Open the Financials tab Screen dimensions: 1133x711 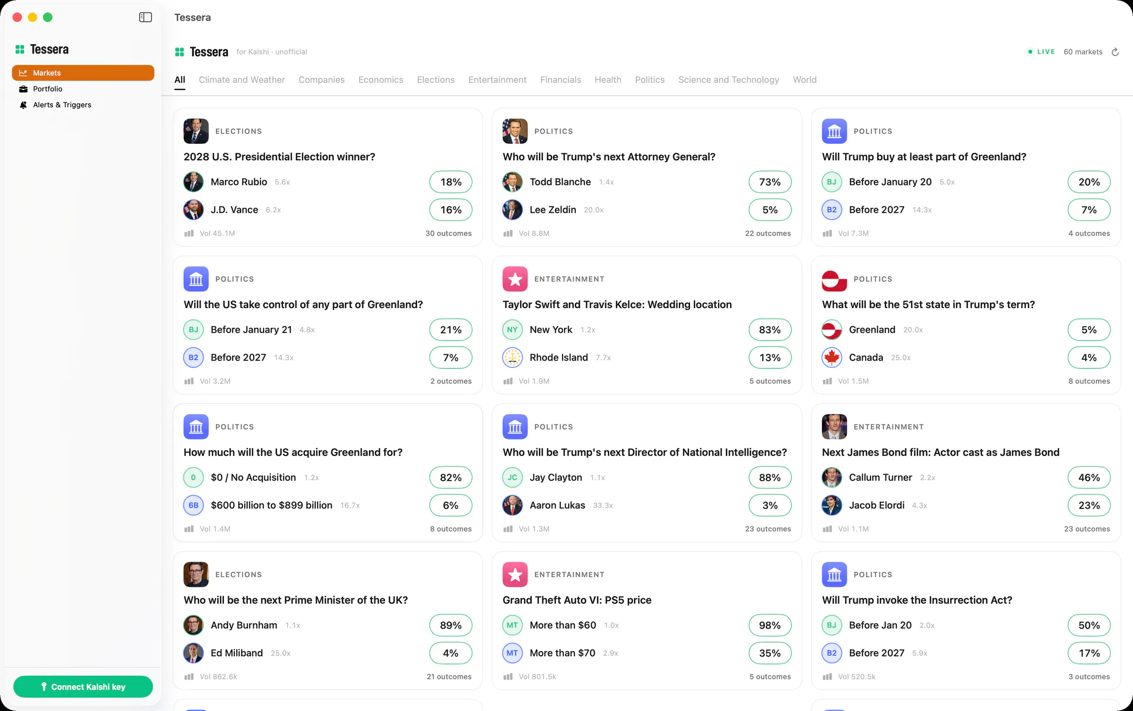[560, 80]
